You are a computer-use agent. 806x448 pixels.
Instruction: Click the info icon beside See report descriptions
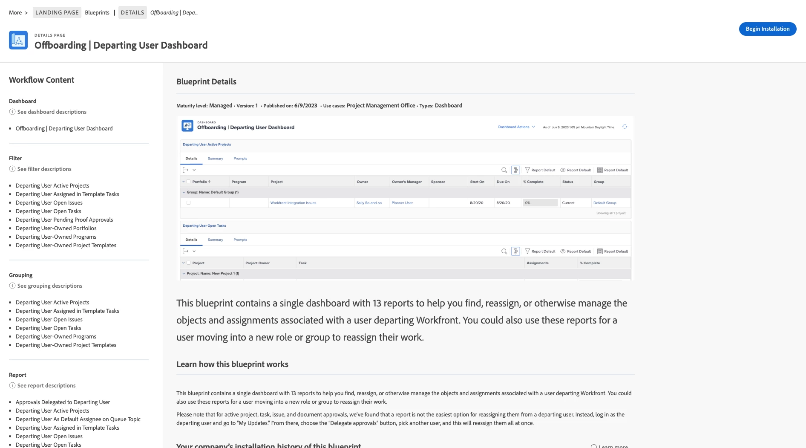12,385
